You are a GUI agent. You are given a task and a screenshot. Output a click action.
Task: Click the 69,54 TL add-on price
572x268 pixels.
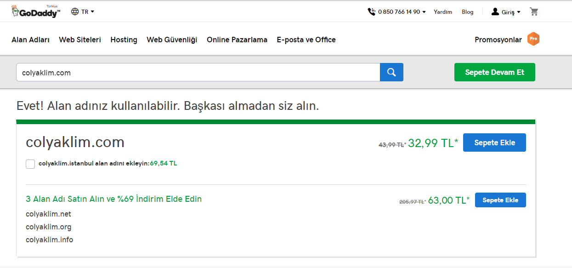[x=164, y=163]
